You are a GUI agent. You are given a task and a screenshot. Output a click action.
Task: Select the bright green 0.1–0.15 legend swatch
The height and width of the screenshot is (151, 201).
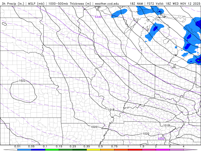pos(52,150)
